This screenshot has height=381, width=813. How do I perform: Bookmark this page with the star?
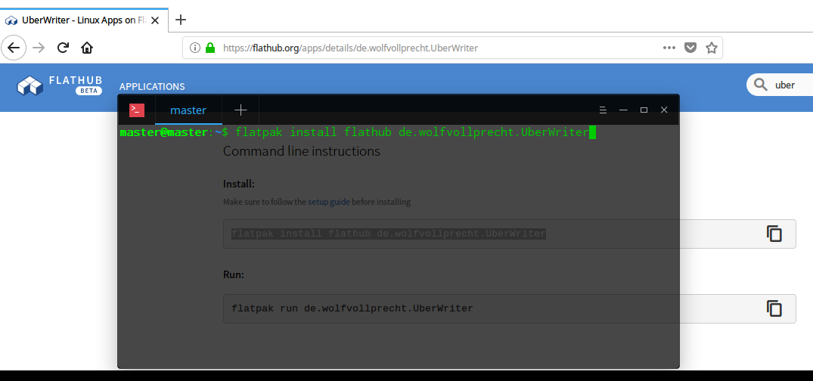pos(712,48)
